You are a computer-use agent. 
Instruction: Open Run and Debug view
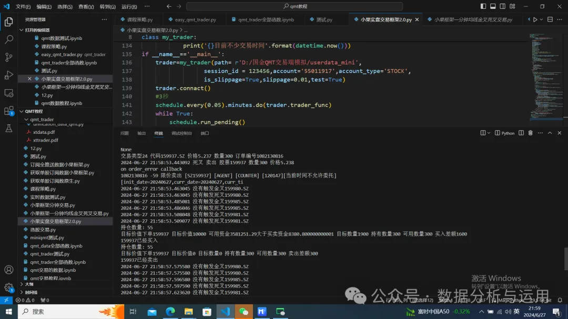(9, 75)
